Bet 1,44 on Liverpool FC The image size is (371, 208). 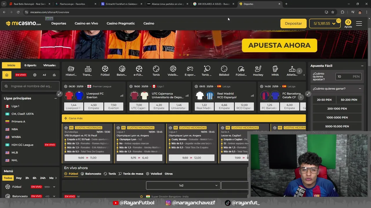(74, 106)
